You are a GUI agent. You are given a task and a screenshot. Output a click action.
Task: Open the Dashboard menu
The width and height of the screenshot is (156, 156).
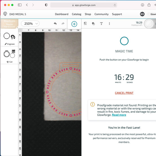click(x=62, y=14)
